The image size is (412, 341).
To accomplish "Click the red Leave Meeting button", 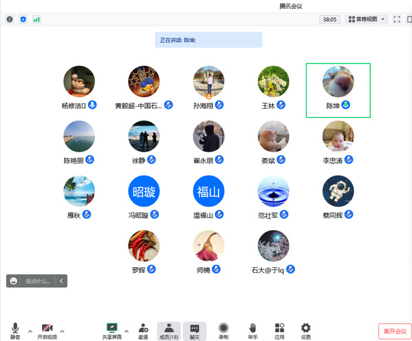I will (395, 331).
